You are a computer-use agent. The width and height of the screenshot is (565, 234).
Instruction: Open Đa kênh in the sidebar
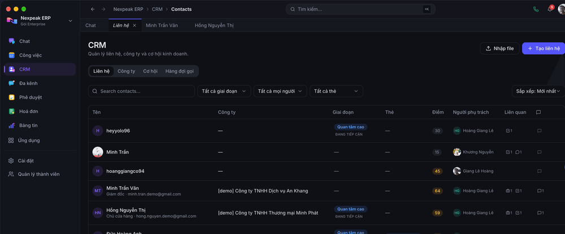(40, 83)
